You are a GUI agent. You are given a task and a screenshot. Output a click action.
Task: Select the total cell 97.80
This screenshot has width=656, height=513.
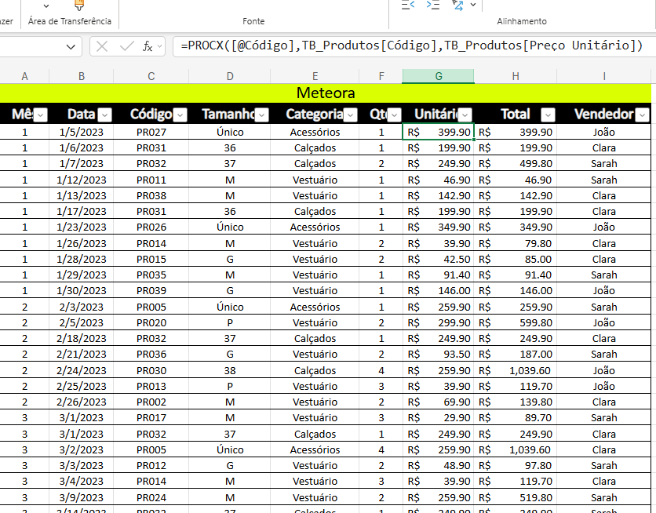coord(516,466)
